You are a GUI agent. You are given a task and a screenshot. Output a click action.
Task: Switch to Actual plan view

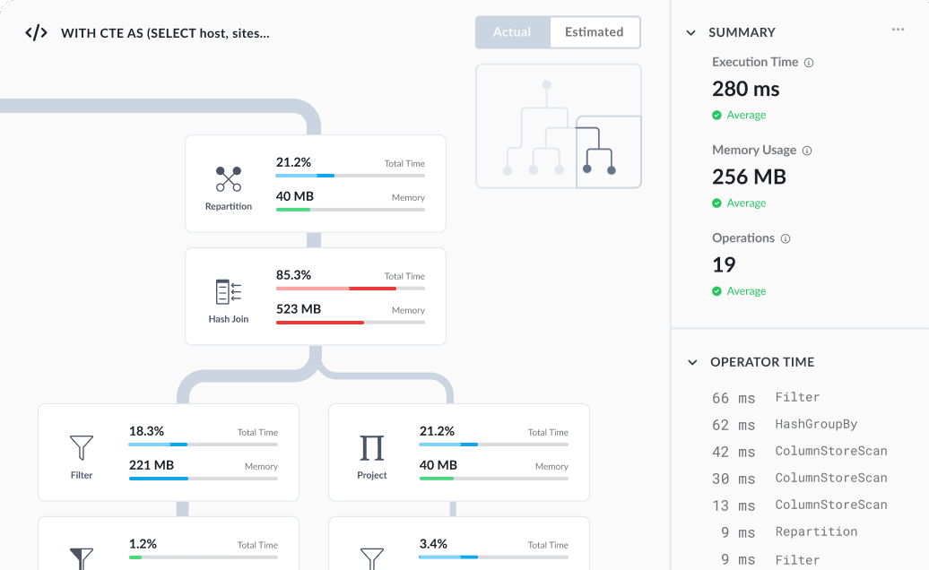click(513, 32)
